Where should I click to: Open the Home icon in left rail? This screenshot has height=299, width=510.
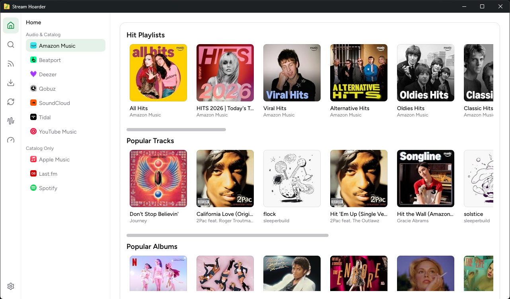click(11, 25)
